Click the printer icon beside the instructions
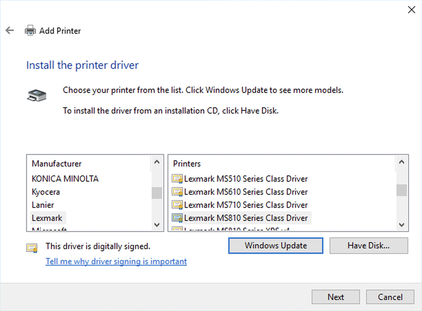The height and width of the screenshot is (311, 422). [37, 95]
